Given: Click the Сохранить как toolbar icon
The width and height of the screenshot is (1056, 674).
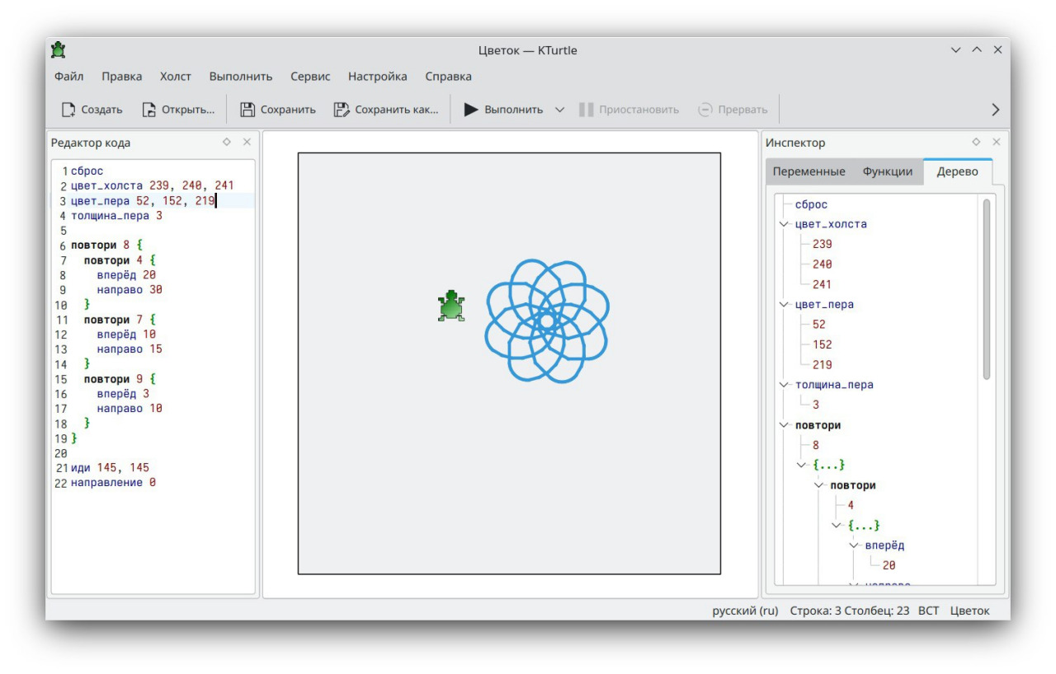Looking at the screenshot, I should coord(342,110).
